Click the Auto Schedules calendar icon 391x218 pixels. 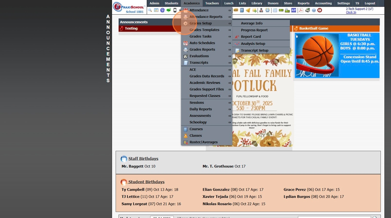click(185, 43)
